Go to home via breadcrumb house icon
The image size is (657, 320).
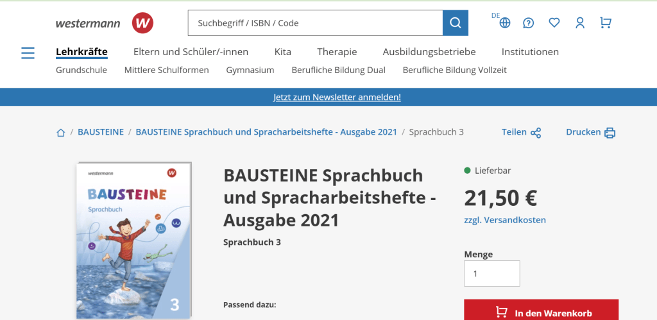pyautogui.click(x=61, y=133)
